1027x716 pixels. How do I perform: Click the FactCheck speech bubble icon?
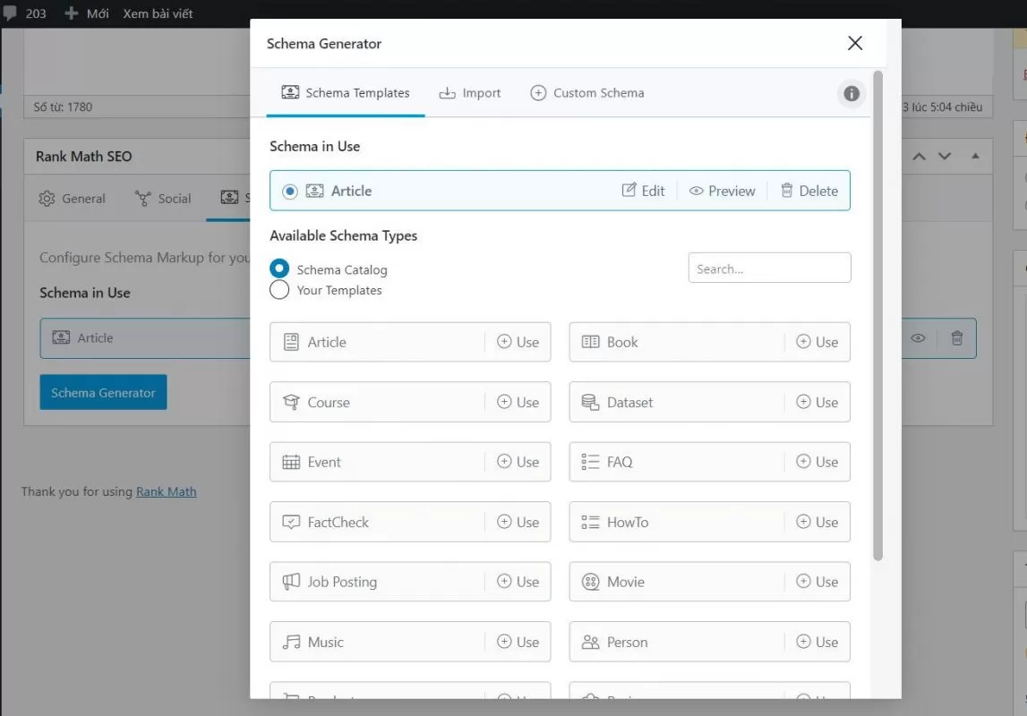coord(291,522)
